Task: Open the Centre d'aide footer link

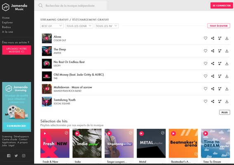Action: [x=9, y=139]
